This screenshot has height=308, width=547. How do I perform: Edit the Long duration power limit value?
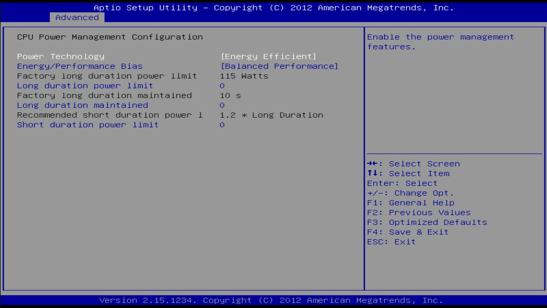222,86
